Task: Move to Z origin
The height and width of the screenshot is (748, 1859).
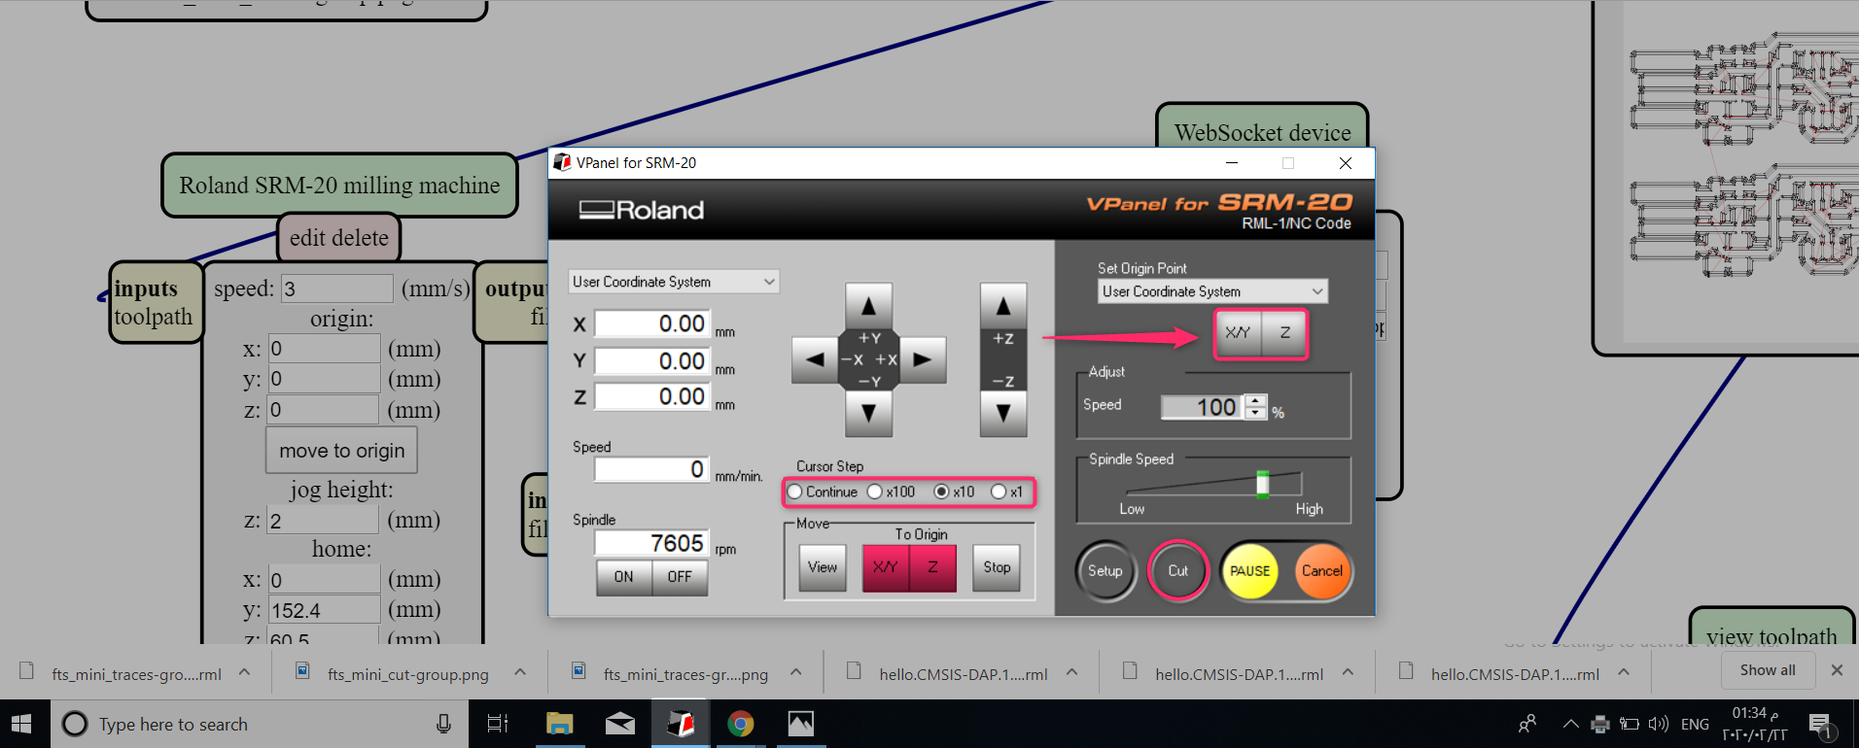Action: coord(933,567)
